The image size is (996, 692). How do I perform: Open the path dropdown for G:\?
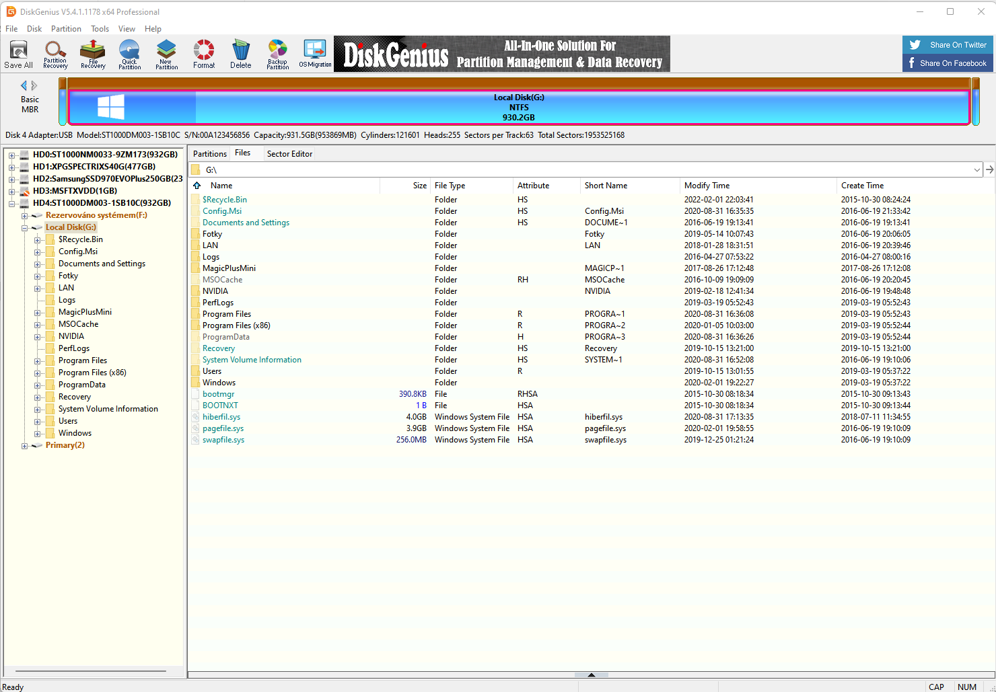pos(976,170)
